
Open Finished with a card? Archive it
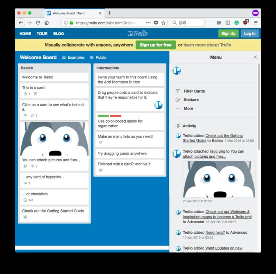130,167
